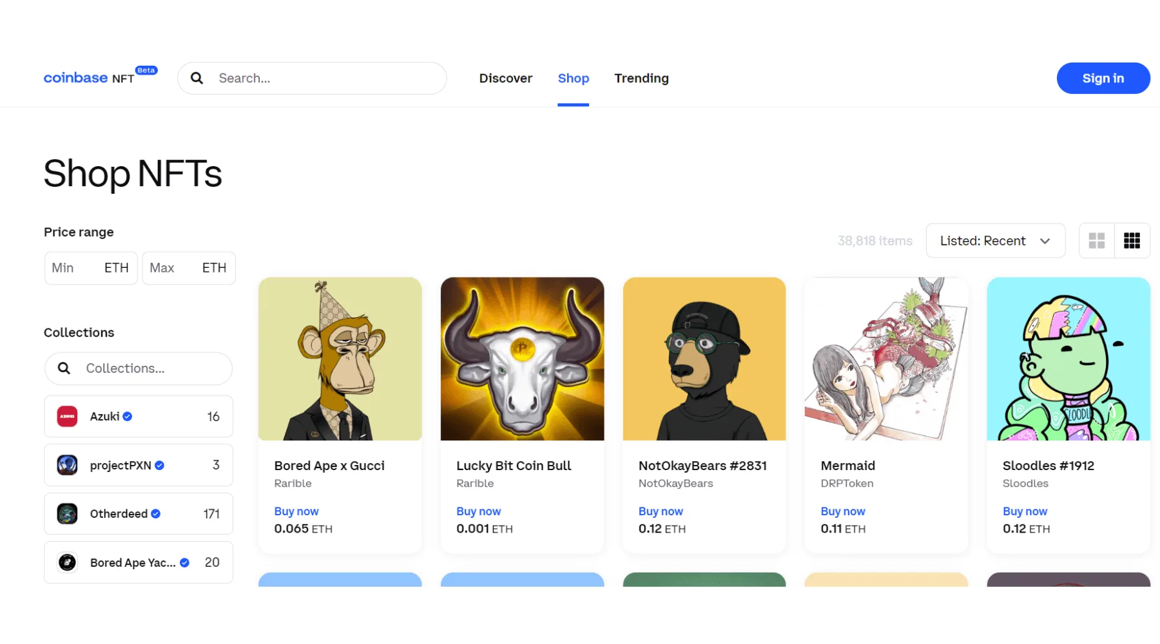The height and width of the screenshot is (644, 1160).
Task: Open the Listed: Recent sort dropdown
Action: coord(995,241)
